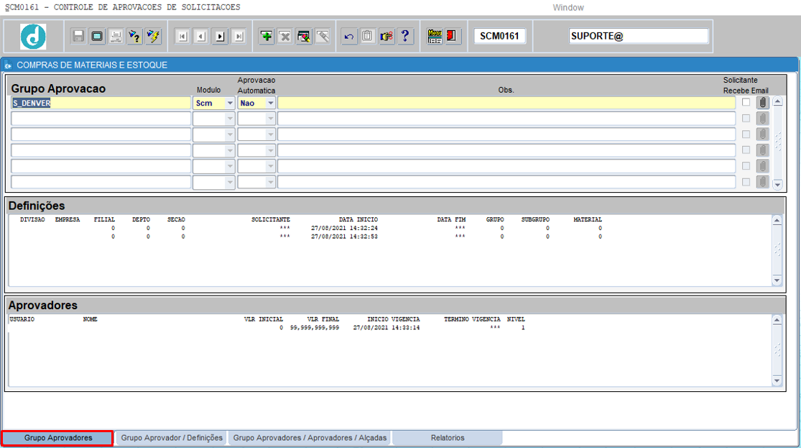The image size is (801, 448).
Task: Click the blue undo arrow icon
Action: [349, 36]
